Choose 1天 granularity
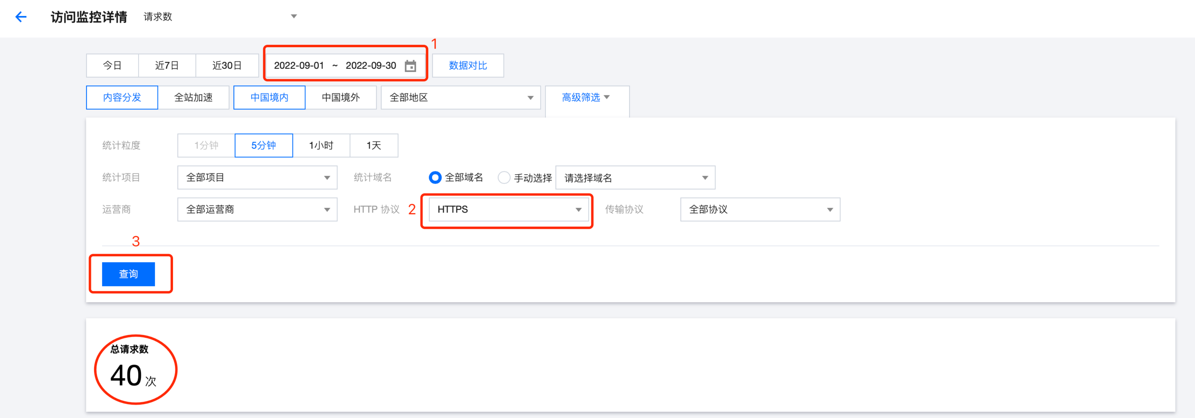The height and width of the screenshot is (418, 1195). (x=374, y=146)
